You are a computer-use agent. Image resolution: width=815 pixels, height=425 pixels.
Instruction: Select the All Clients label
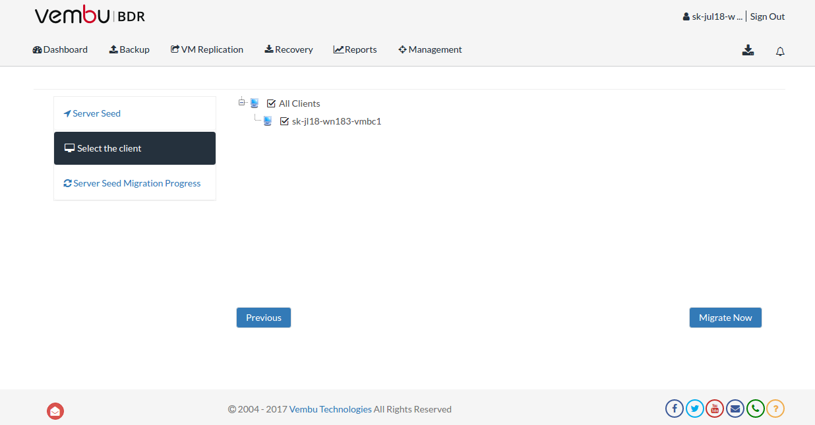(299, 103)
